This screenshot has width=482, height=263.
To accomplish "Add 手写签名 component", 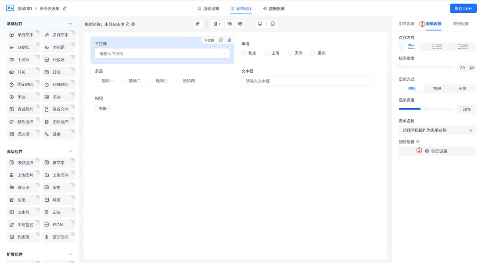I will pyautogui.click(x=23, y=224).
